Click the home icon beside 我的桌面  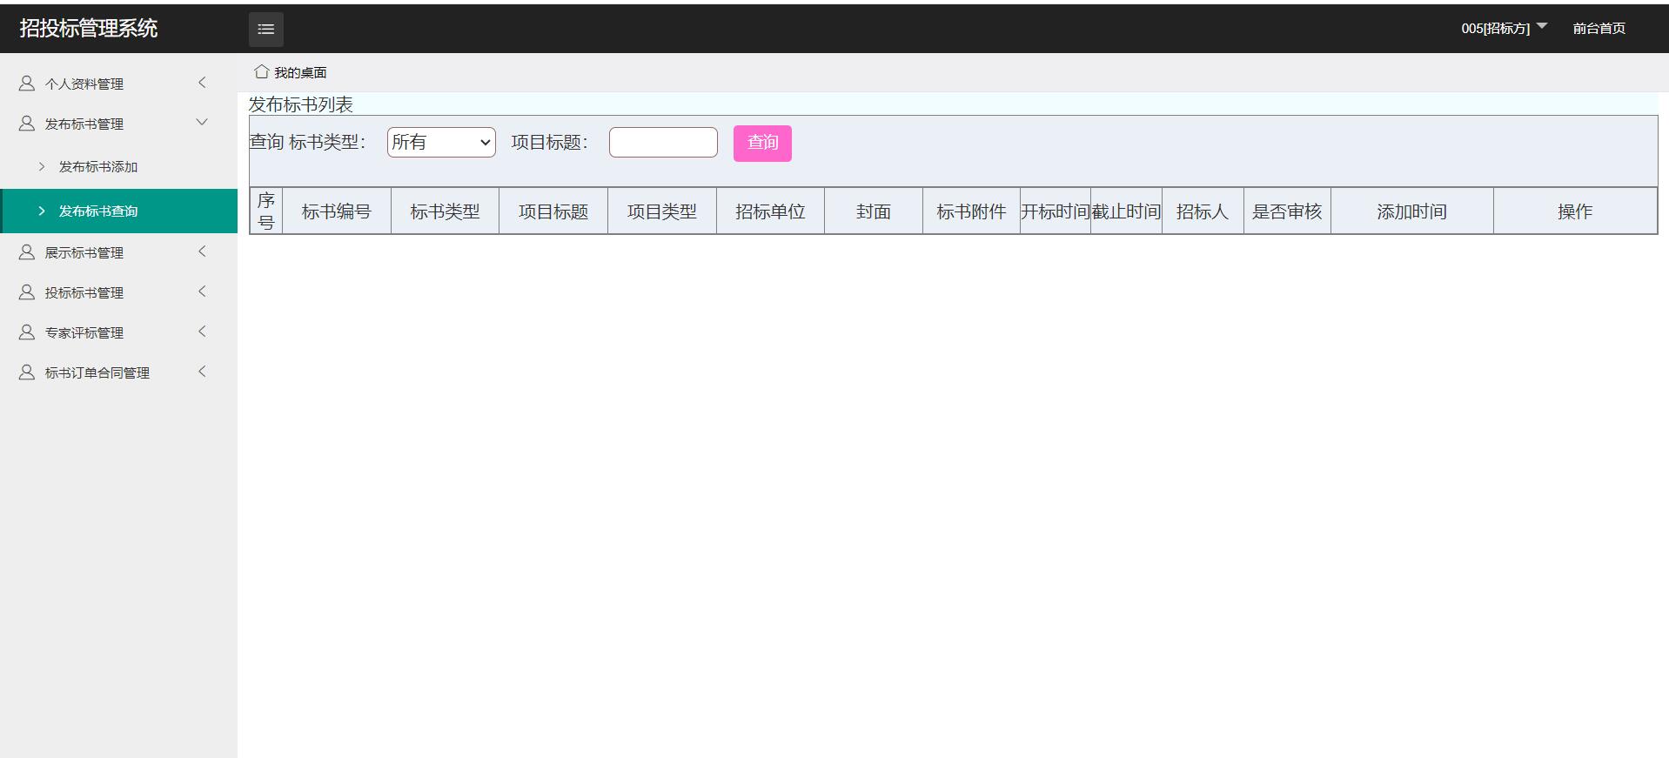click(261, 71)
